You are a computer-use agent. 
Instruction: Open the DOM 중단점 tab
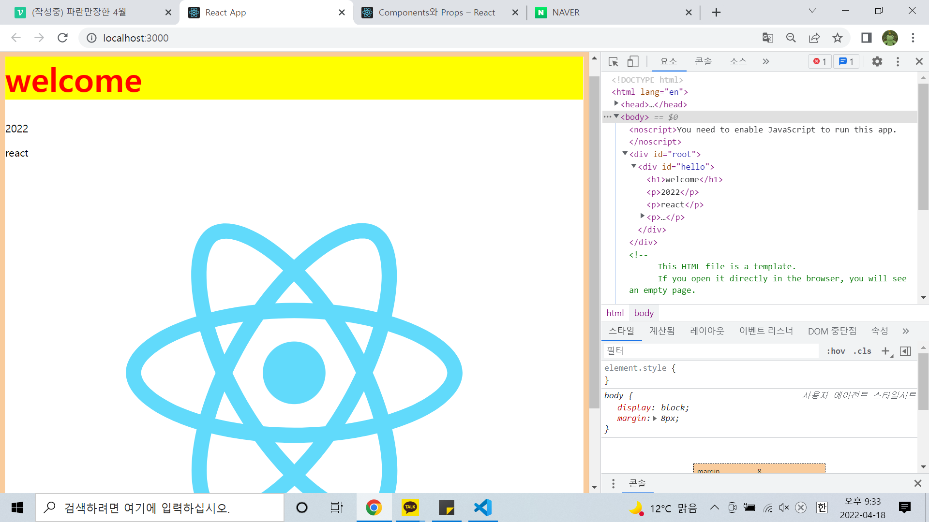(x=832, y=331)
